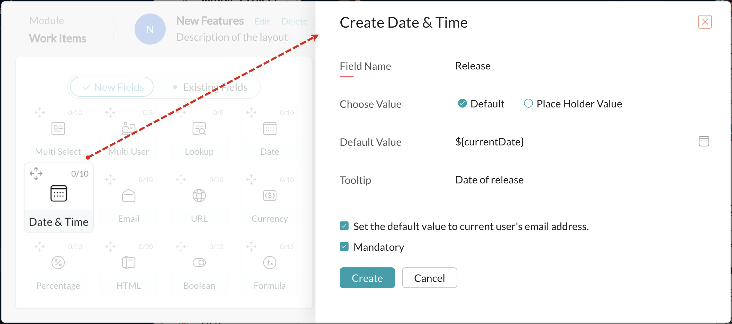Click the Currency card label
The image size is (732, 324).
click(270, 219)
